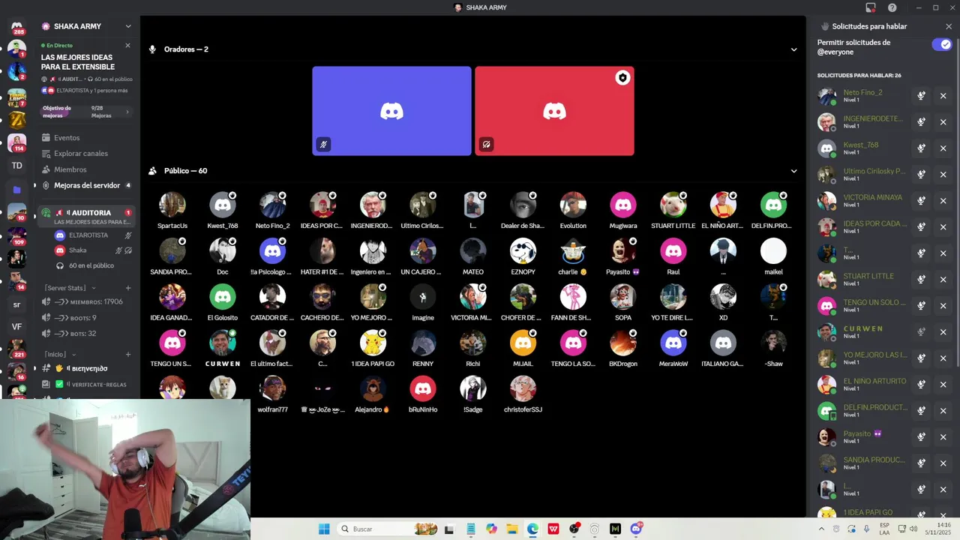Click muted mic icon on blue speaker tile
960x540 pixels.
tap(323, 144)
